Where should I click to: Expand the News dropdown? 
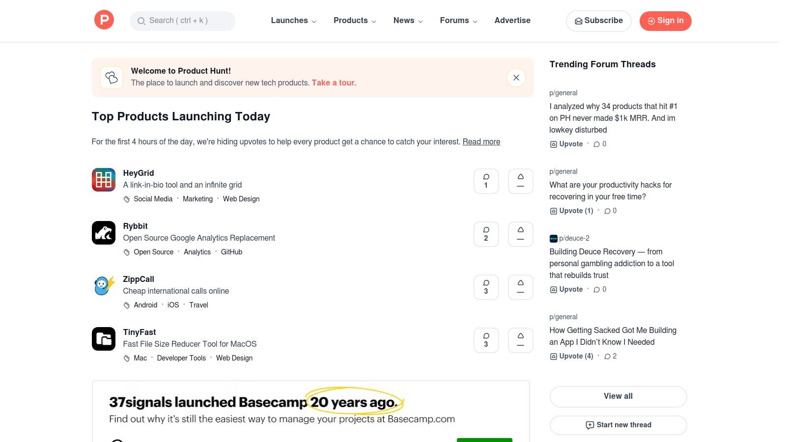click(x=407, y=21)
